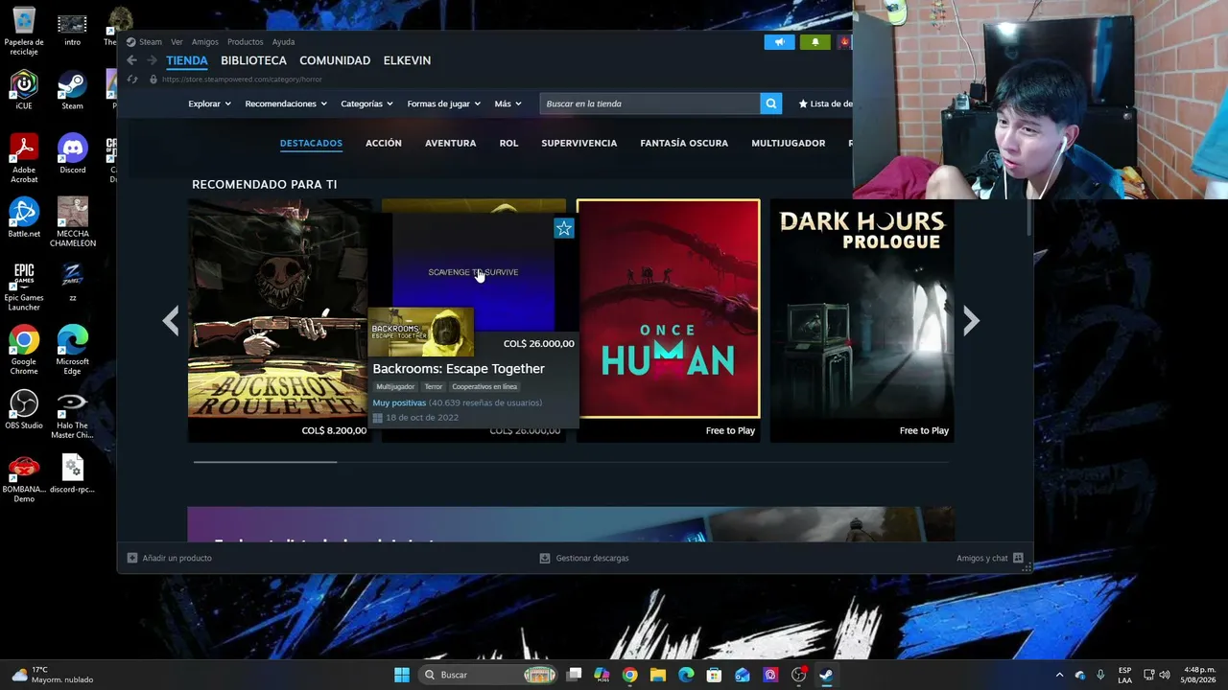The image size is (1228, 690).
Task: Expand the Explorar store dropdown
Action: coord(209,103)
